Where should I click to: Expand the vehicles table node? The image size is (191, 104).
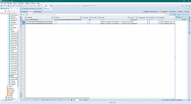(x=8, y=81)
